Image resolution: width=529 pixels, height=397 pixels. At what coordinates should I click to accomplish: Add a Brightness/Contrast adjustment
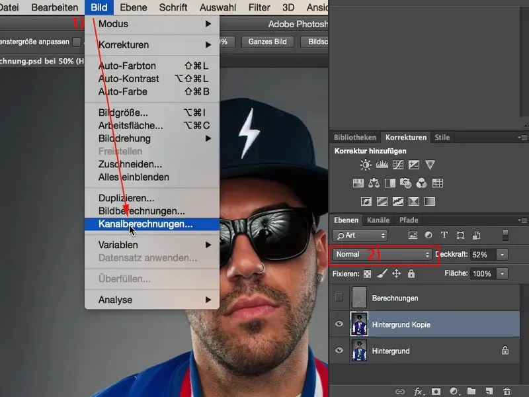pyautogui.click(x=366, y=165)
